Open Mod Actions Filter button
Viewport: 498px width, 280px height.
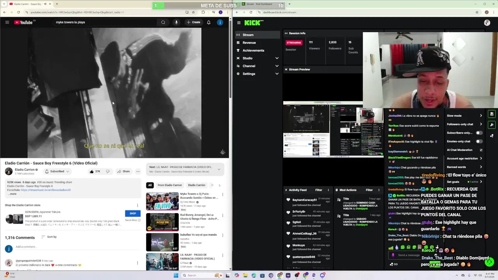tap(369, 190)
